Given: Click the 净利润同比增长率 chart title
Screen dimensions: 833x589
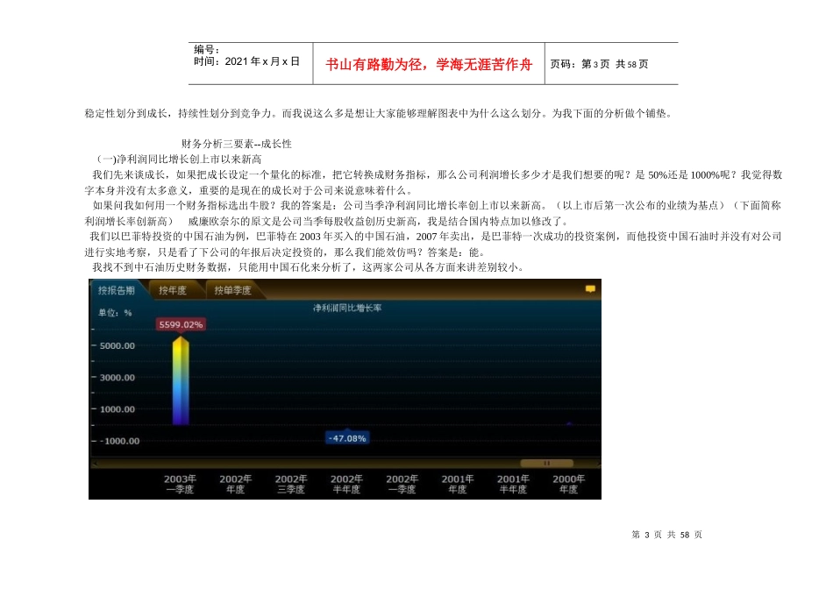Looking at the screenshot, I should click(347, 308).
